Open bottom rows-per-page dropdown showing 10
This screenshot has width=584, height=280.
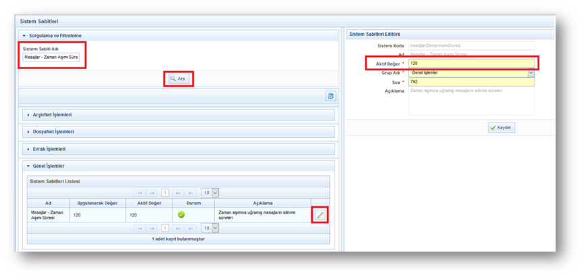tap(215, 229)
